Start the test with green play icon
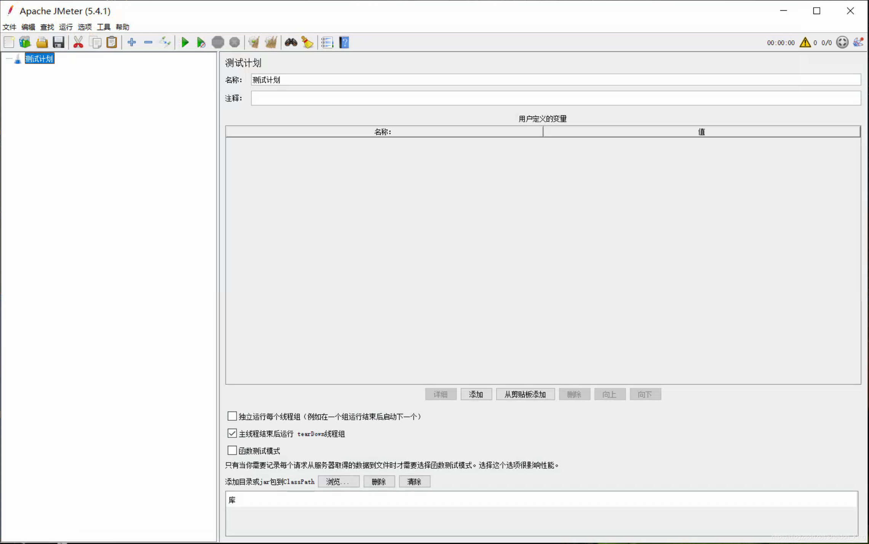This screenshot has width=869, height=544. click(185, 42)
